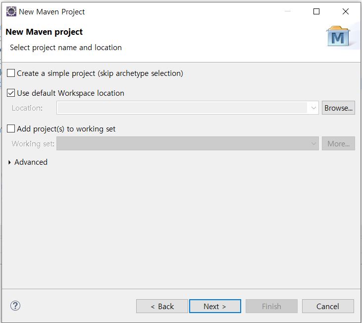Viewport: 362px width, 323px height.
Task: Click the Finish button
Action: pos(271,306)
